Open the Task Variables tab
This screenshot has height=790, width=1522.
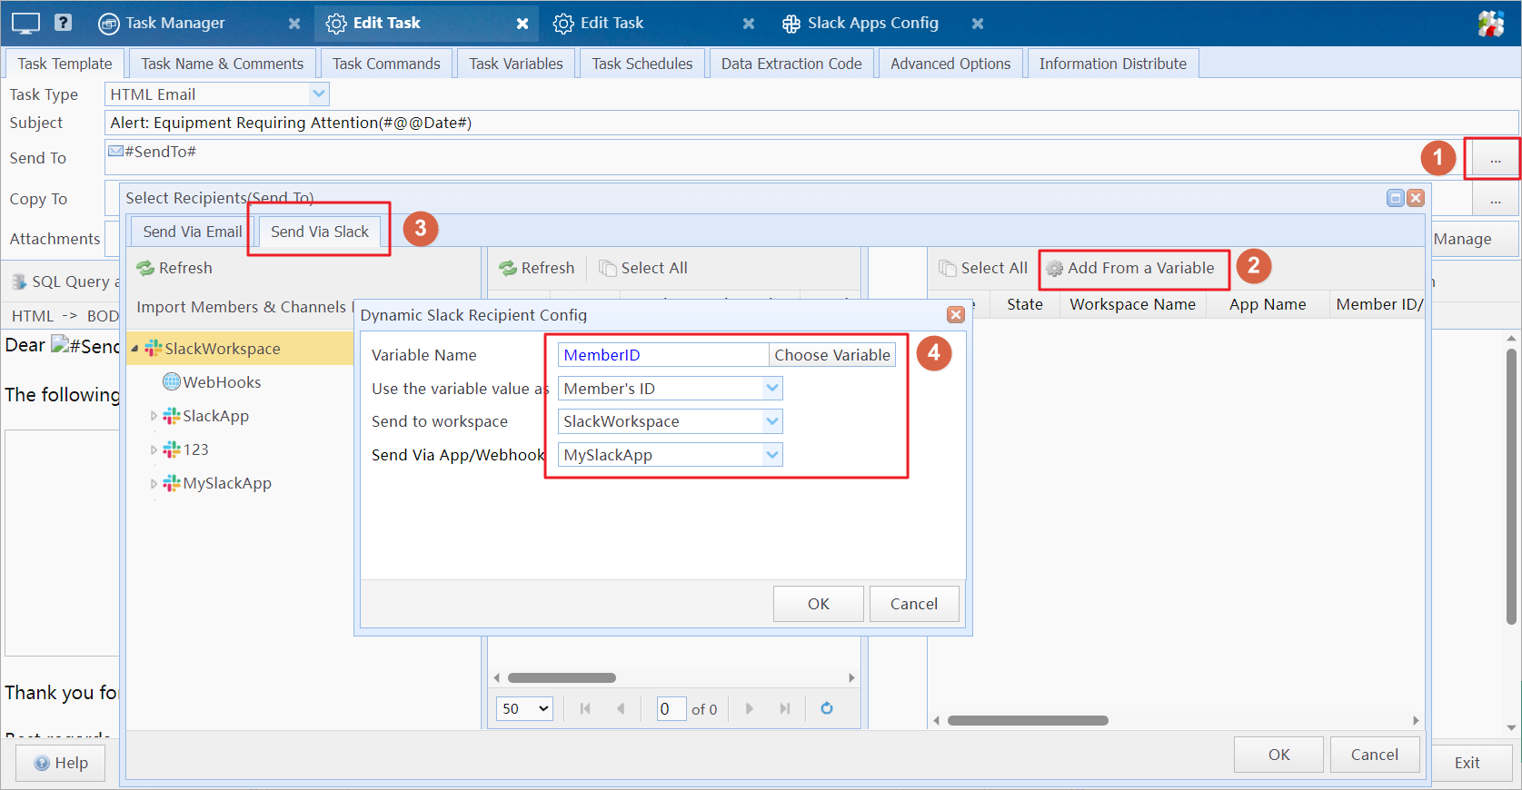(516, 64)
